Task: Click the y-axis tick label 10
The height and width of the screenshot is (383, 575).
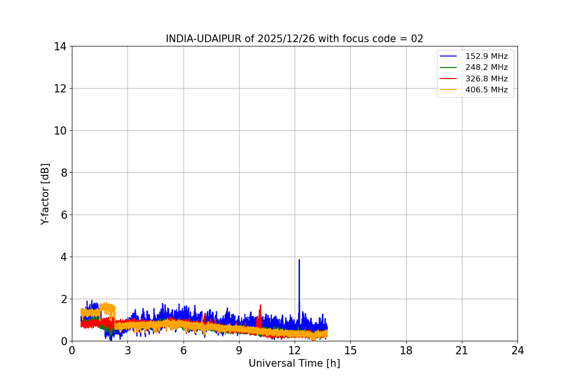Action: 60,131
